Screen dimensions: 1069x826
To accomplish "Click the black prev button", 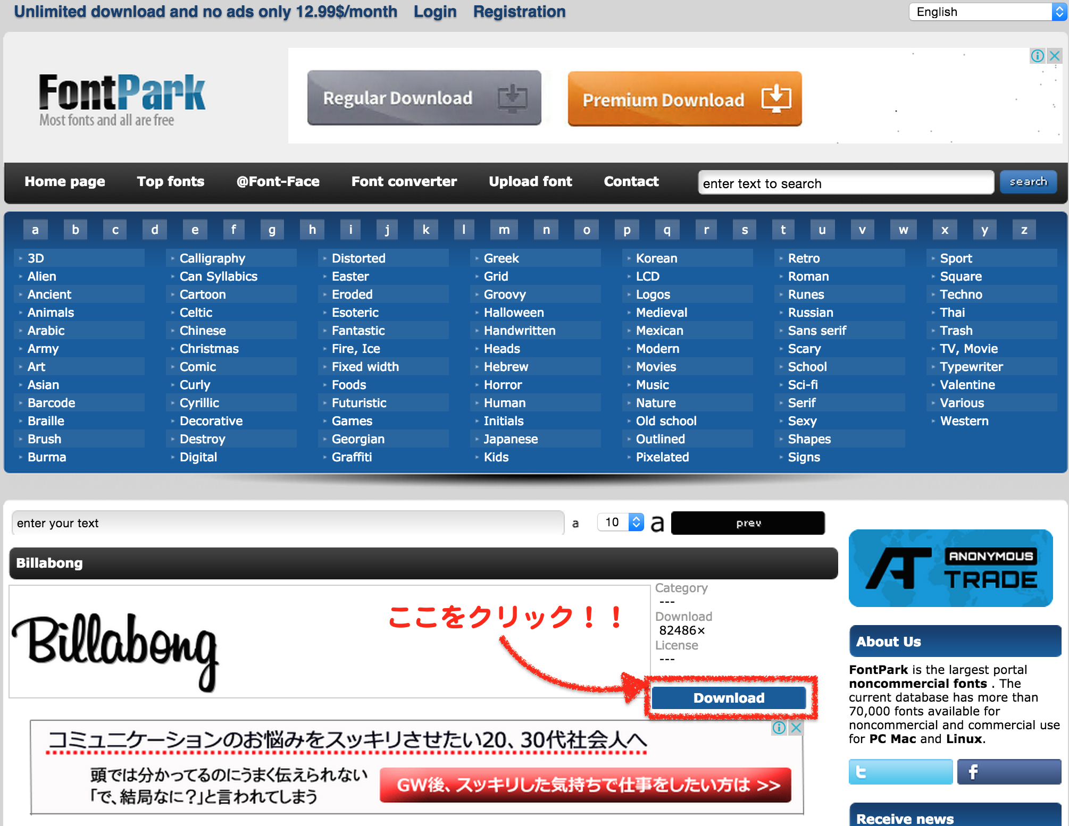I will click(748, 523).
